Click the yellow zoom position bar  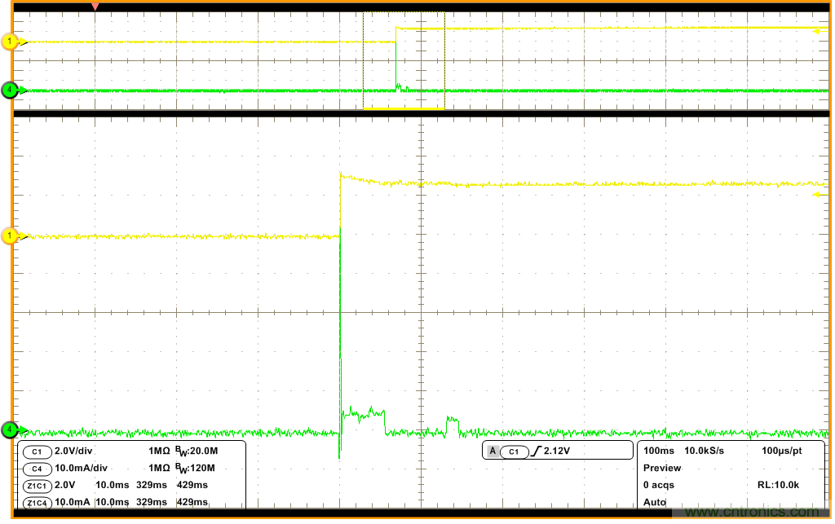click(x=404, y=108)
